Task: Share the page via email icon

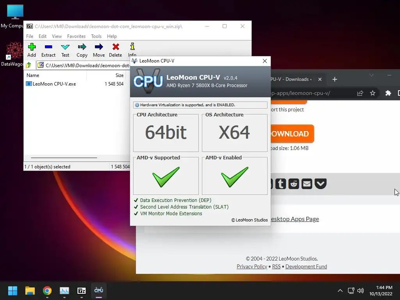Action: tap(307, 184)
